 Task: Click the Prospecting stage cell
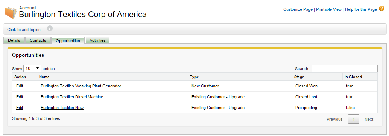click(x=306, y=108)
